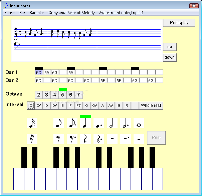Click the Whole rest button
Viewport: 202px width, 196px height.
[x=151, y=106]
